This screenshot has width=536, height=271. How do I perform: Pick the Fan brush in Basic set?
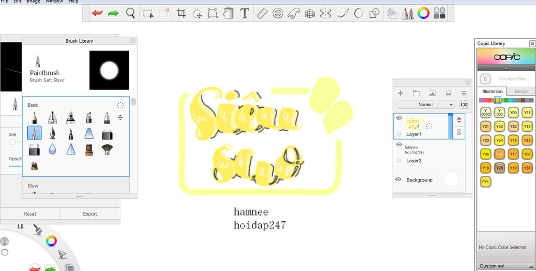click(107, 149)
